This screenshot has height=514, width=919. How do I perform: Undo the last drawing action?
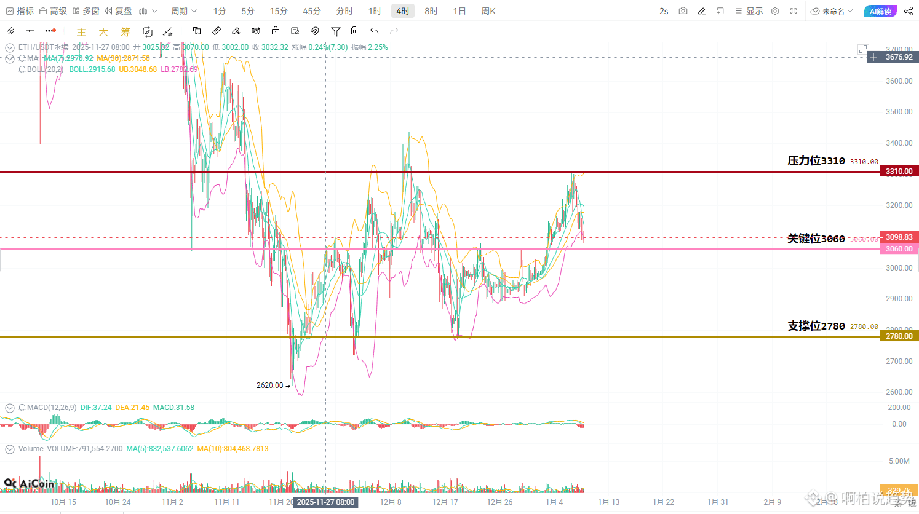(374, 31)
